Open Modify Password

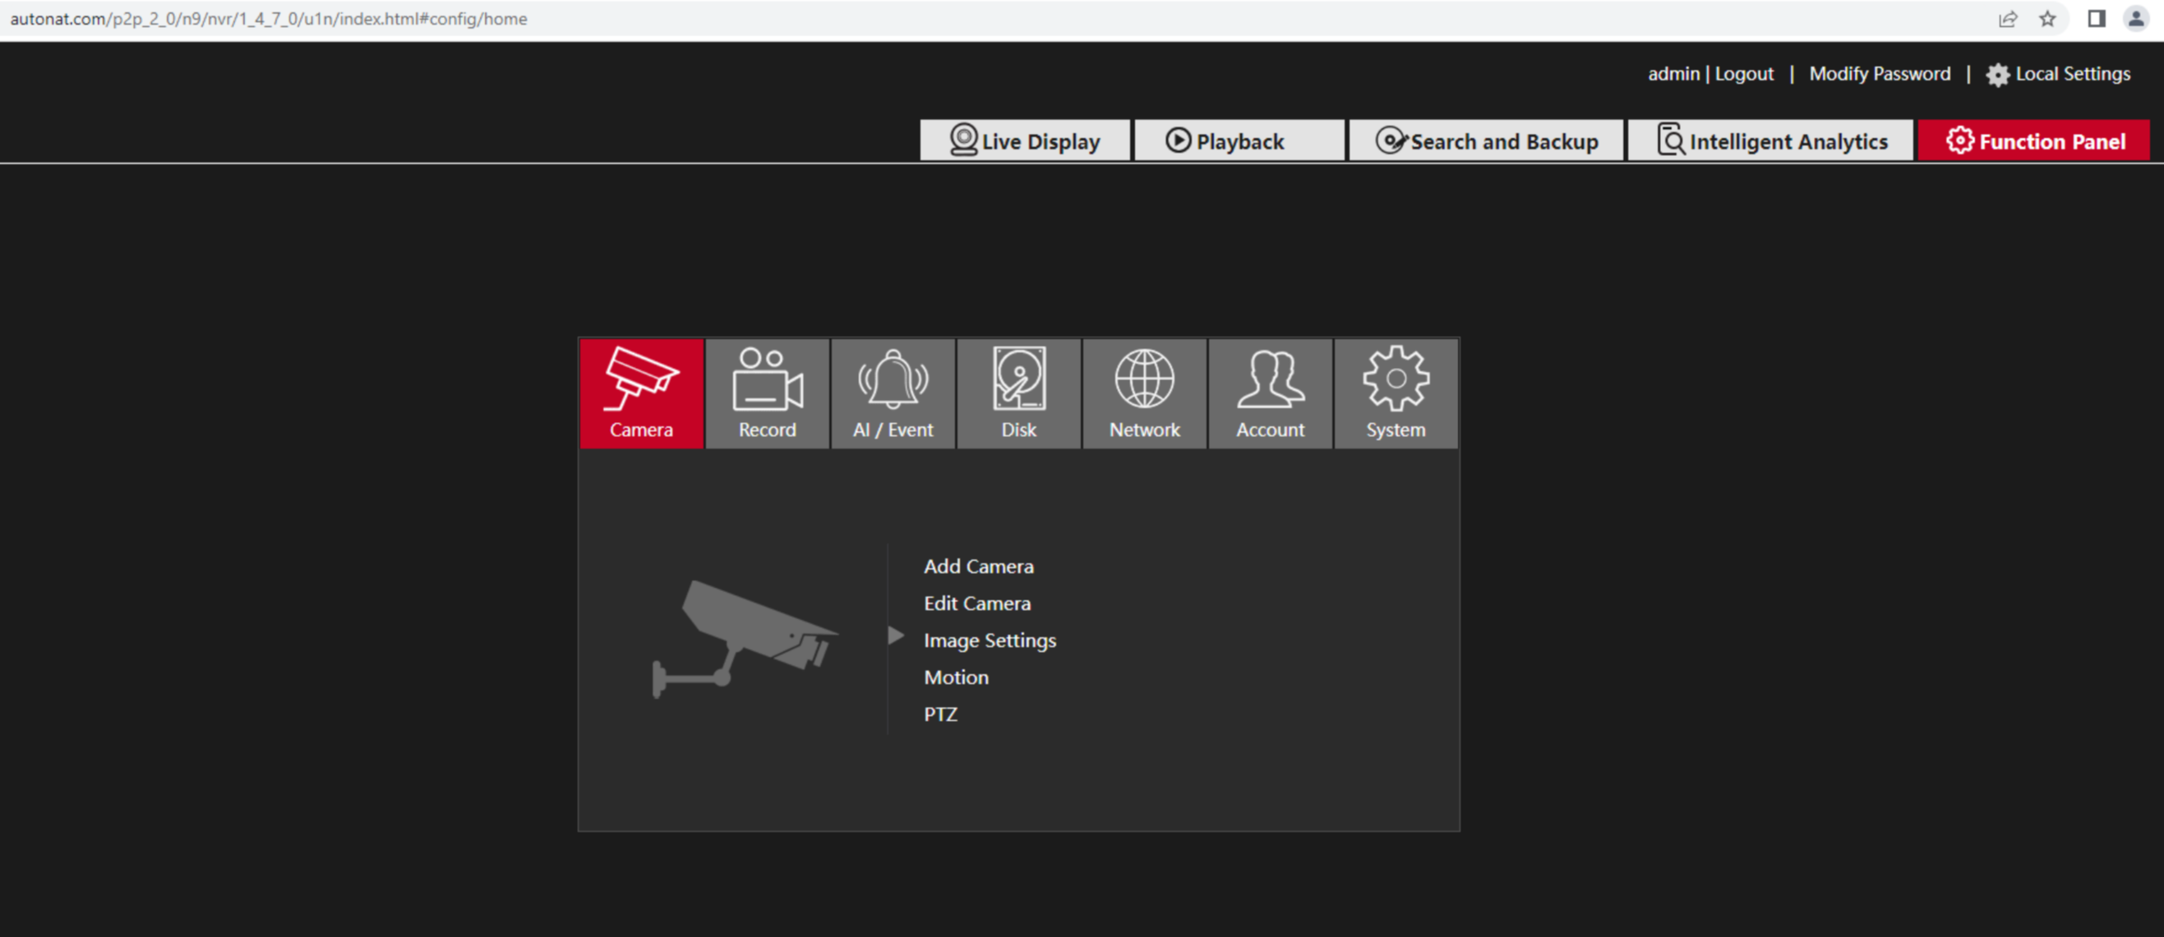click(1880, 74)
